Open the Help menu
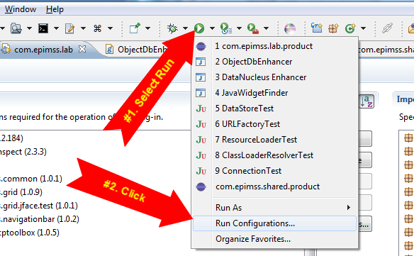This screenshot has width=414, height=256. 55,9
